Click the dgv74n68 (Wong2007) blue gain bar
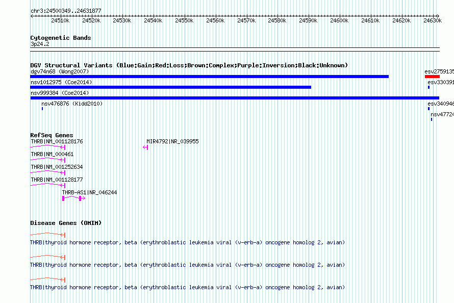The width and height of the screenshot is (454, 303). (209, 77)
